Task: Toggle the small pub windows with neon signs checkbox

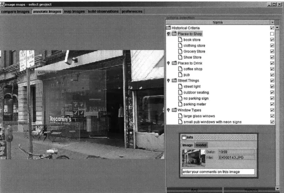Action: coord(272,122)
